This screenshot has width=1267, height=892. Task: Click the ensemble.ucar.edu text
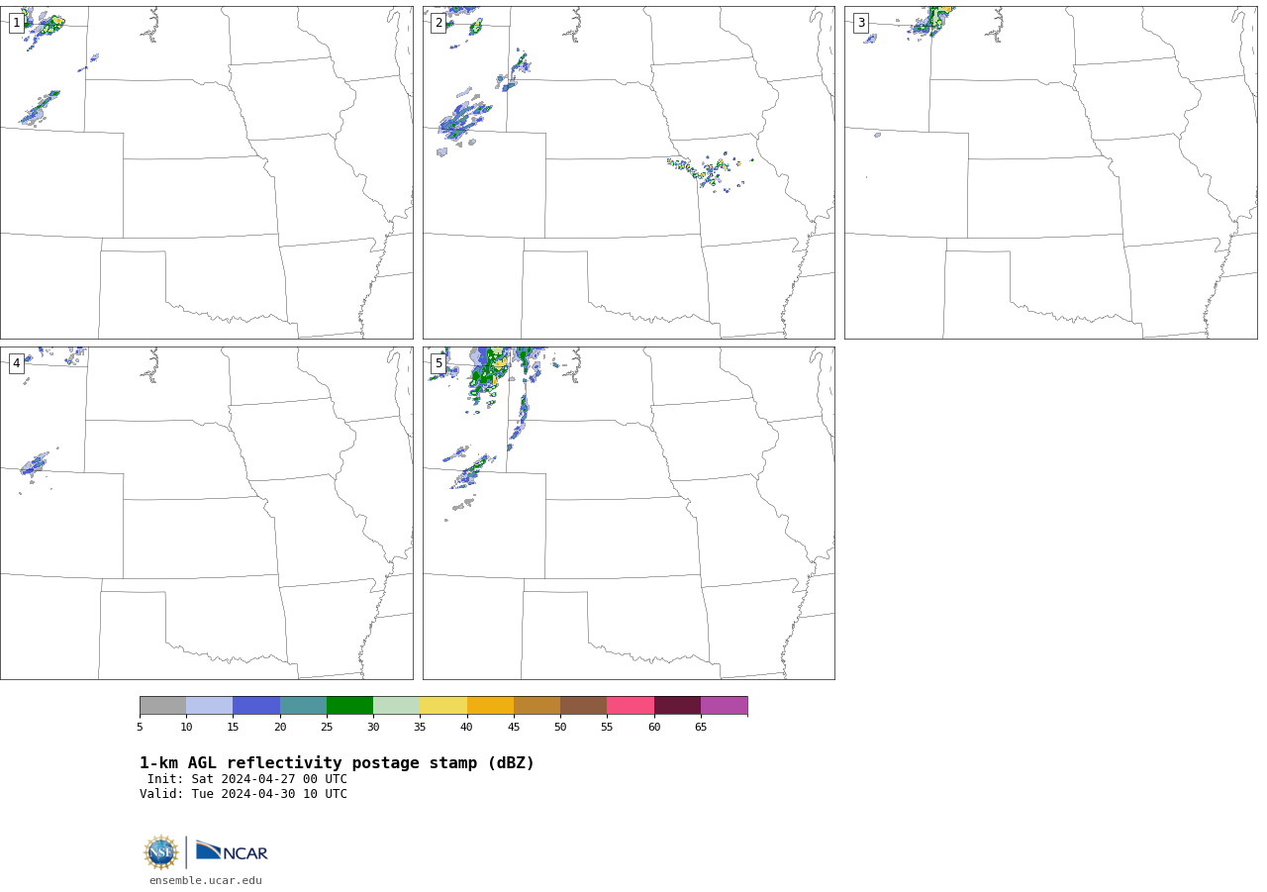coord(206,880)
